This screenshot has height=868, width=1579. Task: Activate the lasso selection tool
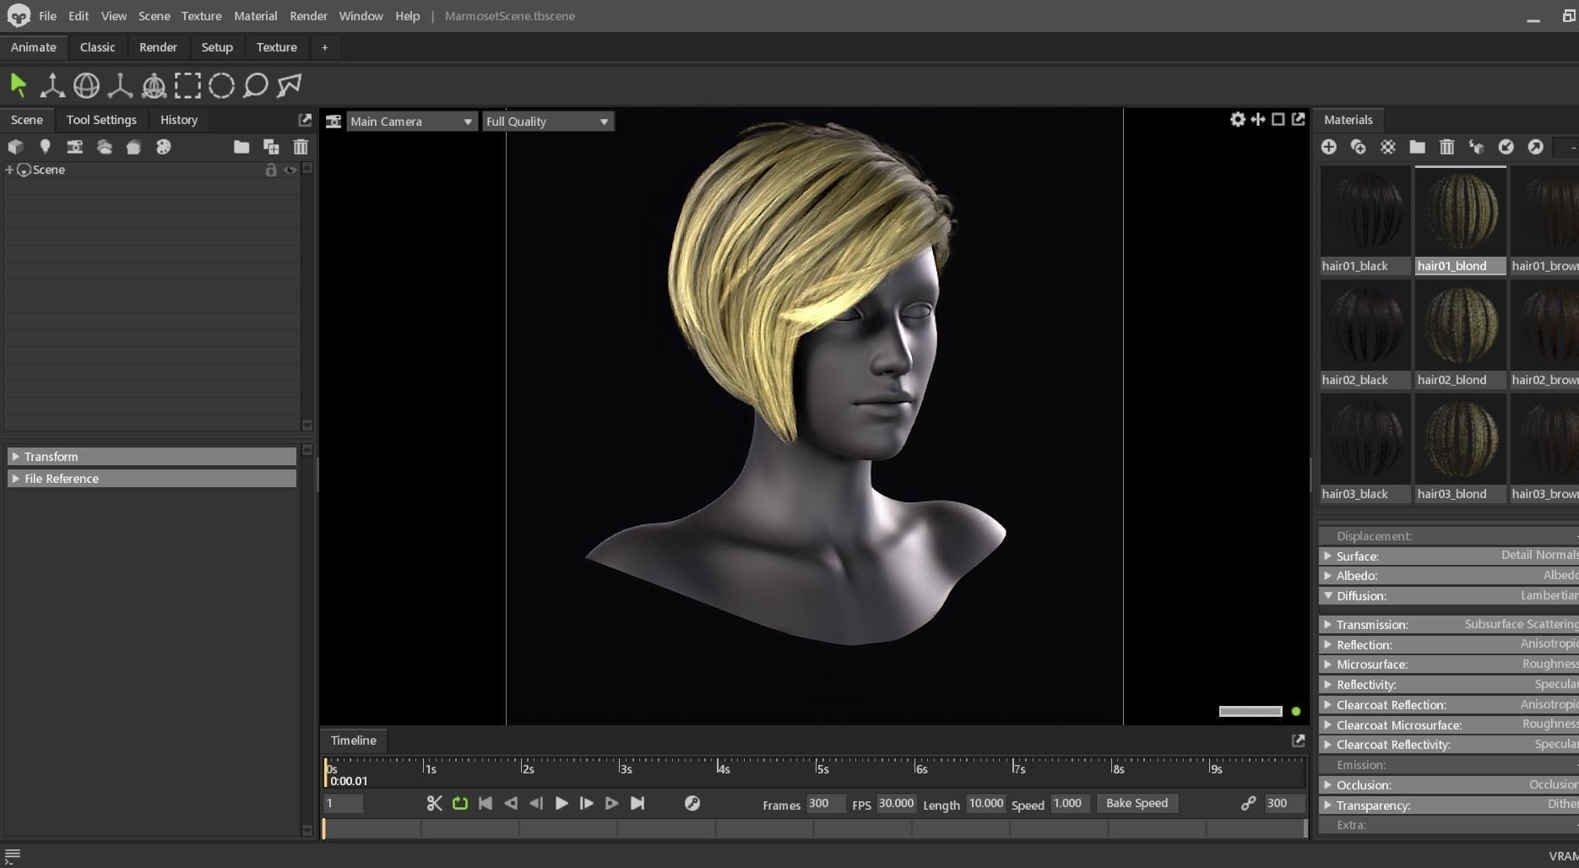255,85
